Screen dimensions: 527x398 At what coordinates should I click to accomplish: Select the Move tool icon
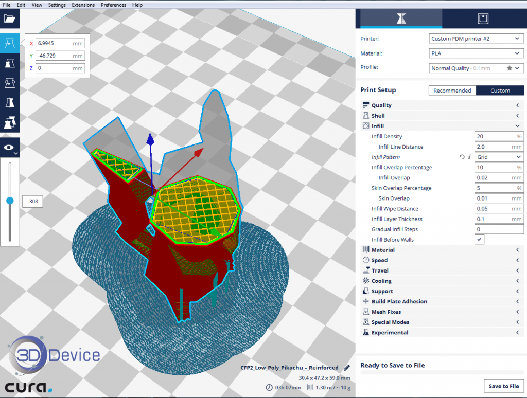[10, 44]
